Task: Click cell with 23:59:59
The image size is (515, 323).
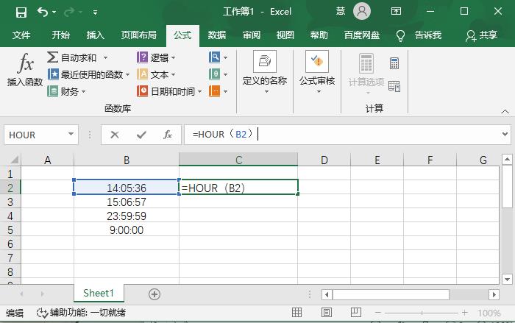Action: coord(127,216)
